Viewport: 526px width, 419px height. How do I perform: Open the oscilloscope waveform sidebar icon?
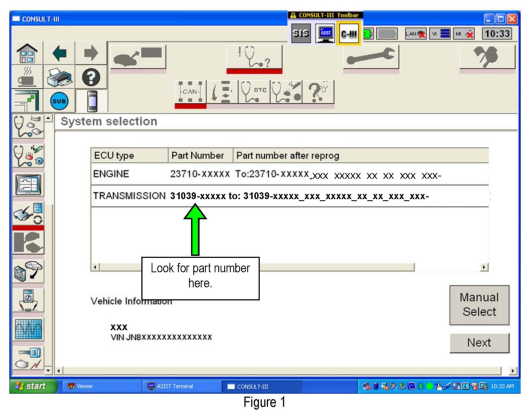[28, 329]
